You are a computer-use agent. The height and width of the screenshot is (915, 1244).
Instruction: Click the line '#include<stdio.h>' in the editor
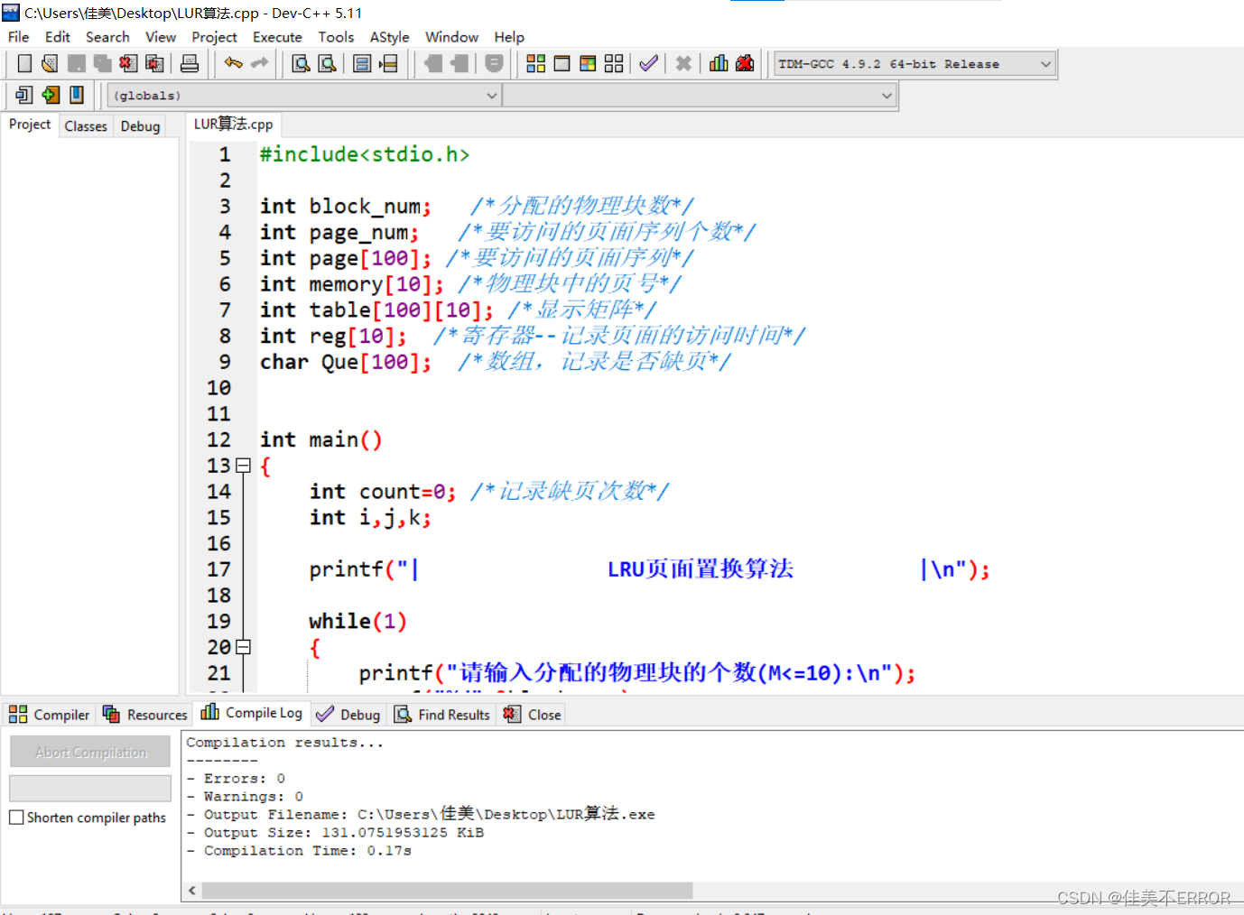tap(365, 154)
